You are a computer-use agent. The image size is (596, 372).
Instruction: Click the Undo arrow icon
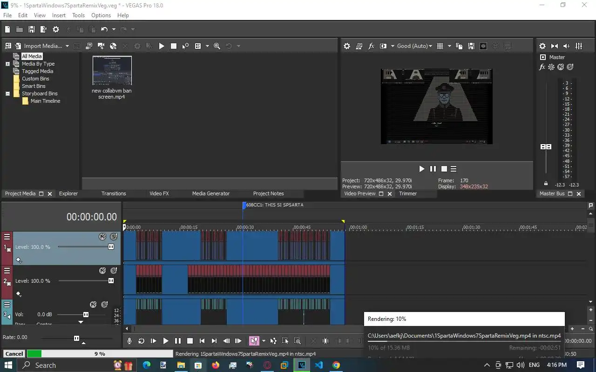tap(104, 29)
